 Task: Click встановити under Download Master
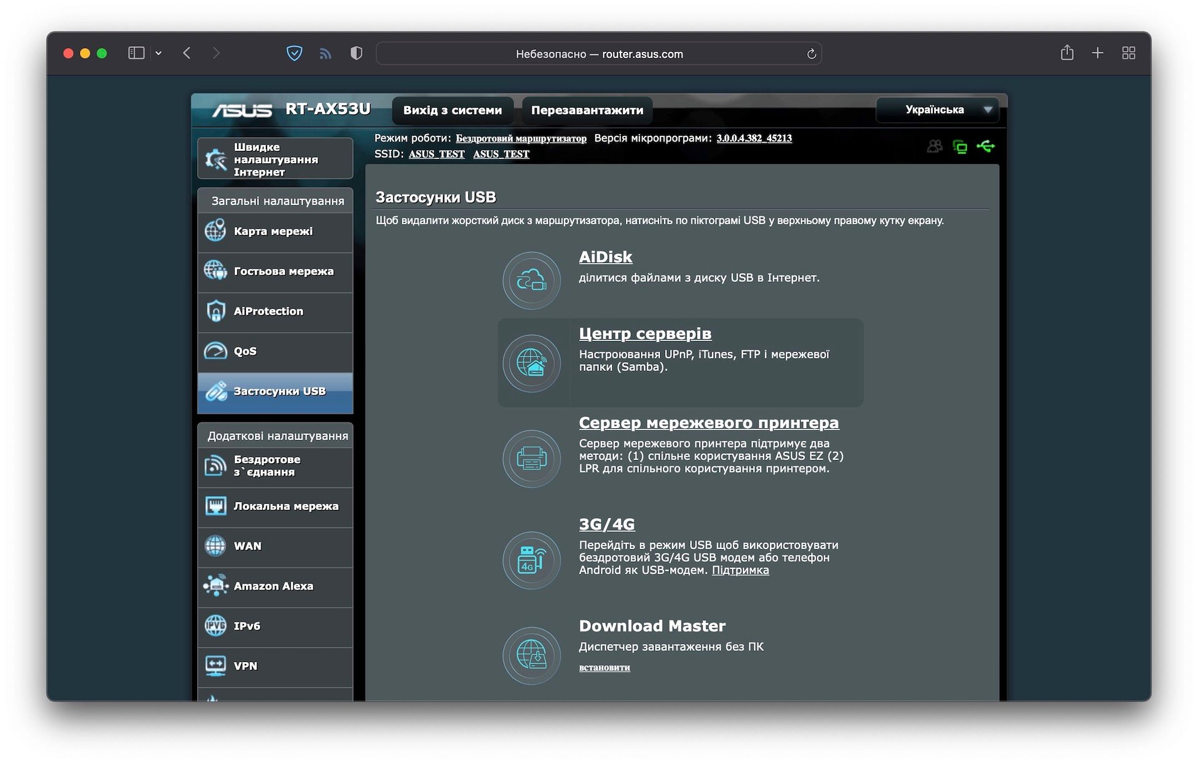(605, 667)
